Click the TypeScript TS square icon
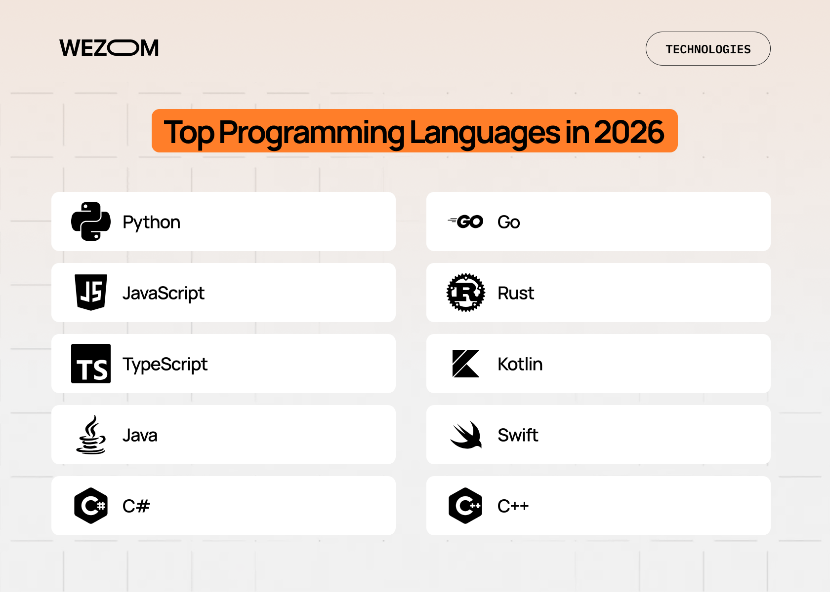The height and width of the screenshot is (592, 830). tap(91, 364)
